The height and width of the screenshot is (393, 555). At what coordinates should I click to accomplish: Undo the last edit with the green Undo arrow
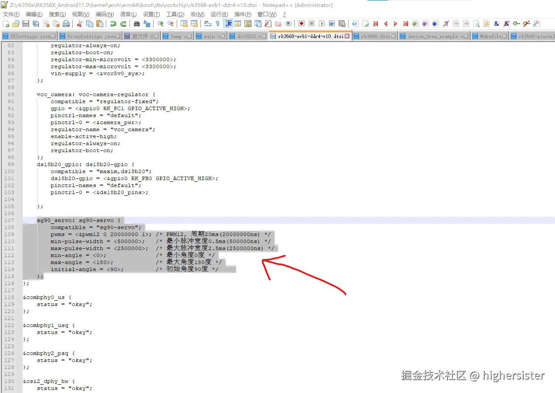(x=113, y=24)
